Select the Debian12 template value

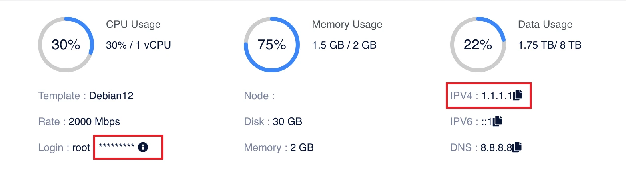pyautogui.click(x=111, y=96)
